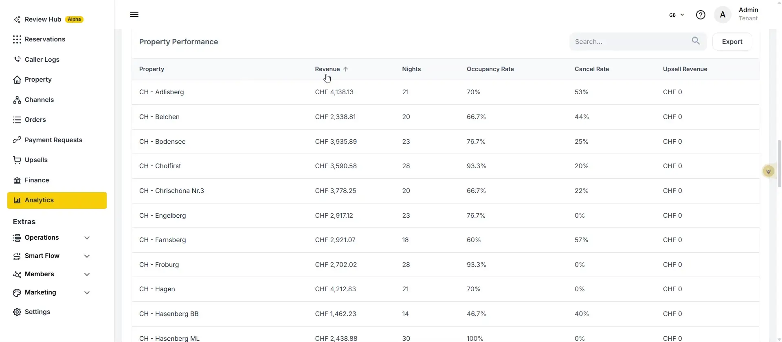Sort by Upsell Revenue column header
The width and height of the screenshot is (782, 342).
click(x=685, y=69)
